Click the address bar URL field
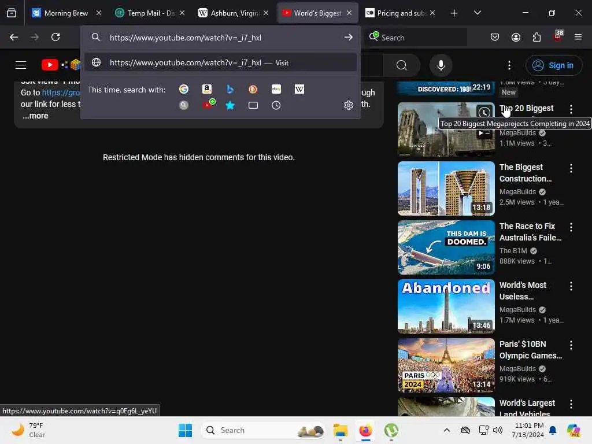This screenshot has width=592, height=444. click(221, 38)
